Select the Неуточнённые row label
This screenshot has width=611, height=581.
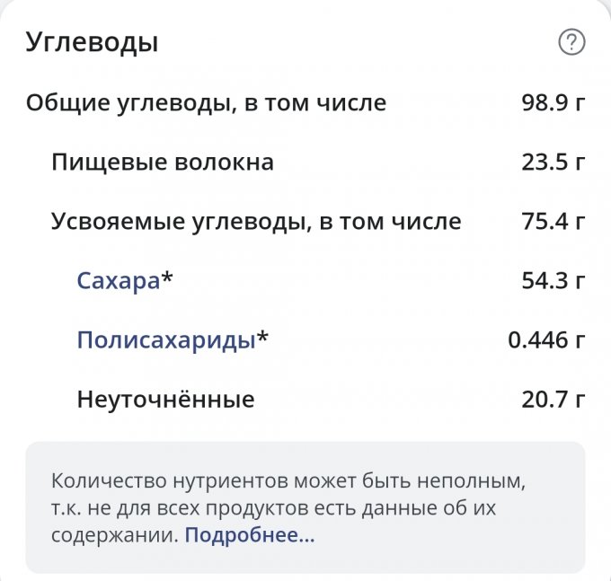point(165,400)
